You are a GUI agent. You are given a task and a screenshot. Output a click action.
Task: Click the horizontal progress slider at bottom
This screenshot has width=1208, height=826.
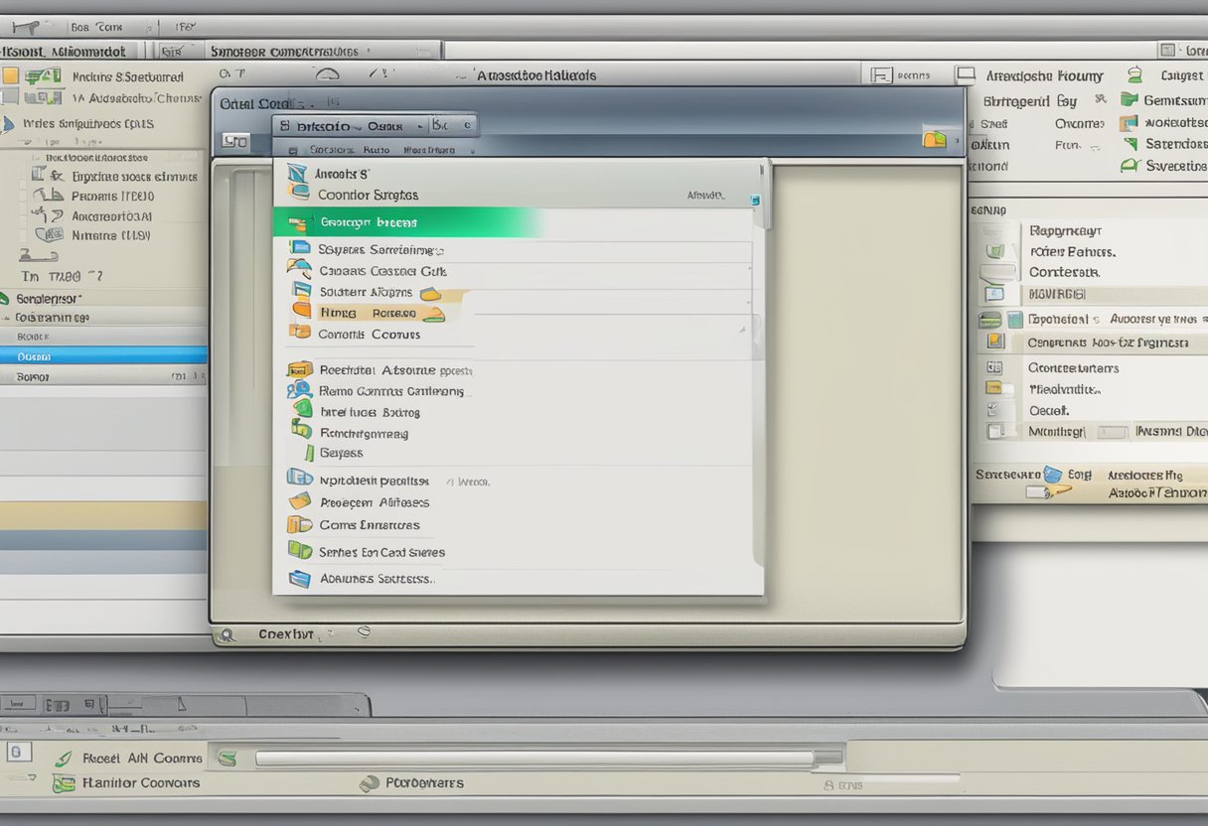point(534,758)
